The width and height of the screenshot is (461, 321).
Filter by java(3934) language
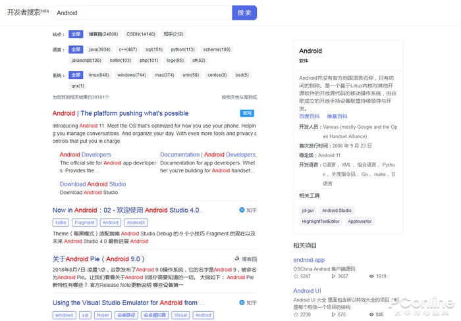(x=99, y=49)
